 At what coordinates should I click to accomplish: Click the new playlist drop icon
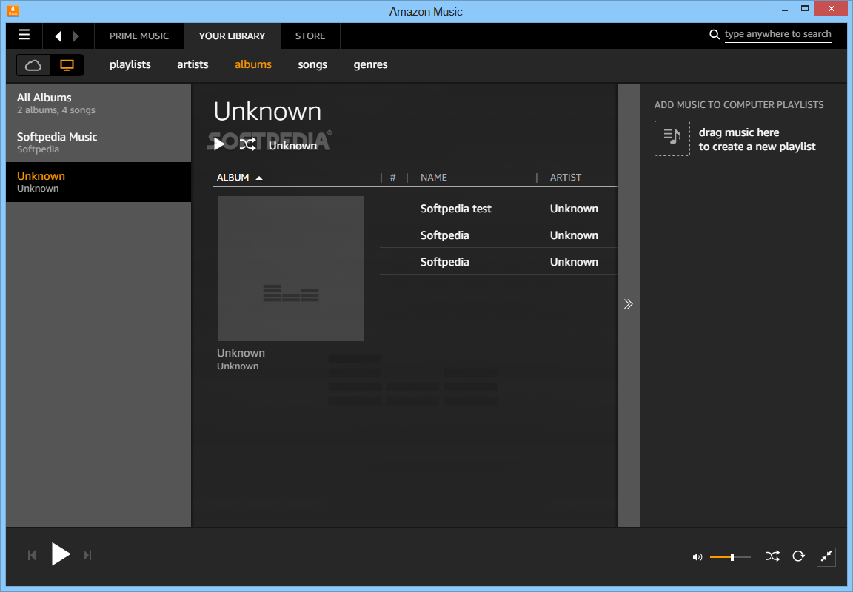(672, 138)
